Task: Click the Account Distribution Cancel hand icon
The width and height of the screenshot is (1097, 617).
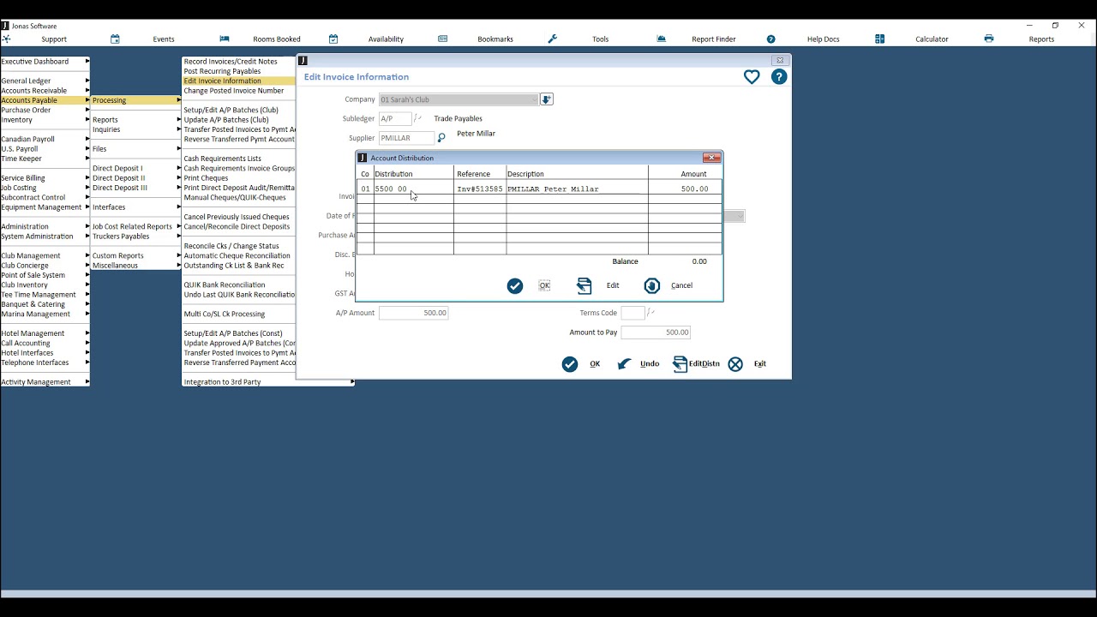Action: pyautogui.click(x=652, y=286)
